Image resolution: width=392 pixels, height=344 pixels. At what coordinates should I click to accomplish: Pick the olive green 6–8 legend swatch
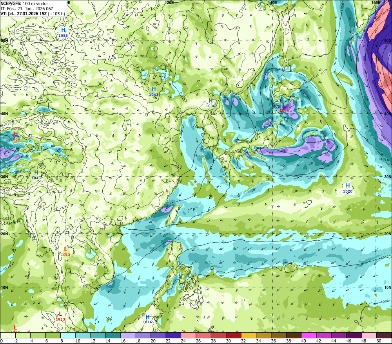click(53, 335)
